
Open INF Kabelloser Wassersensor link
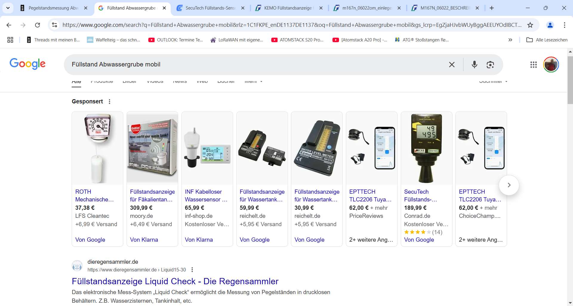click(206, 195)
